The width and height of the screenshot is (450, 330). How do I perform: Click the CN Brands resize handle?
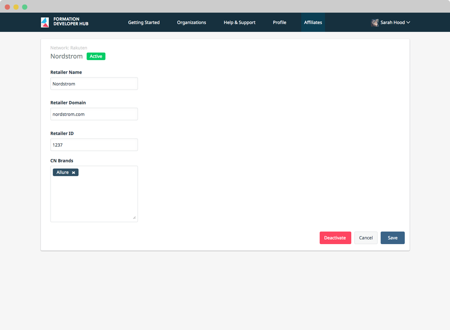pyautogui.click(x=134, y=218)
